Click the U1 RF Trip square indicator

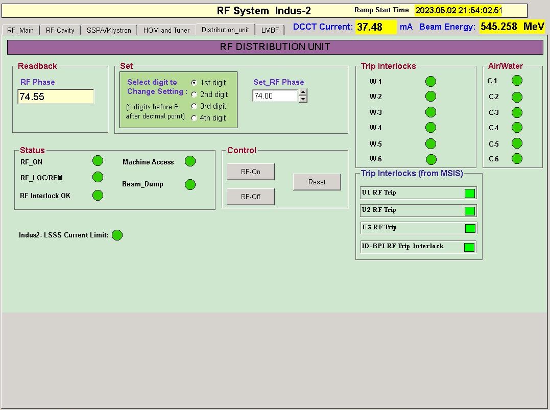point(470,193)
